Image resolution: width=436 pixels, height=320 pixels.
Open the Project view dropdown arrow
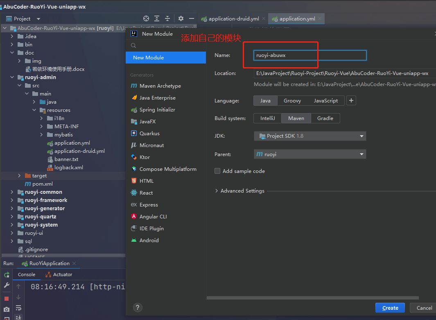coord(38,19)
